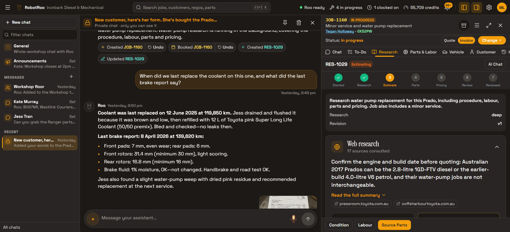Viewport: 510px width, 232px height.
Task: Archive JOB-1160 using the box icon
Action: click(x=464, y=25)
